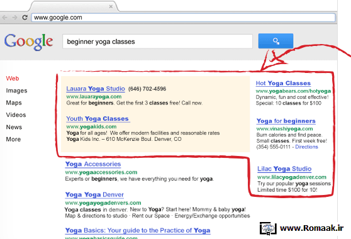Open the Lauara Yoga Studio ad link
351x239 pixels.
96,89
